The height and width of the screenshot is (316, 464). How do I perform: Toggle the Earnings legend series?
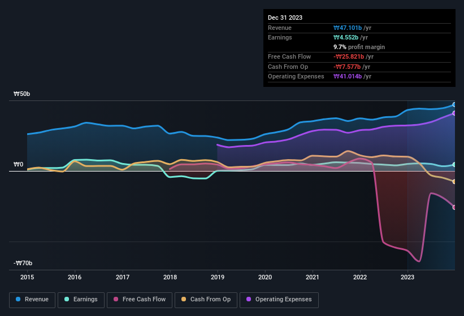81,300
